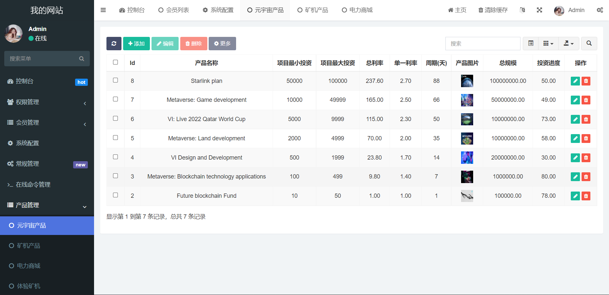Edit Metaverse: Land development row
Screen dimensions: 609x295
point(575,138)
